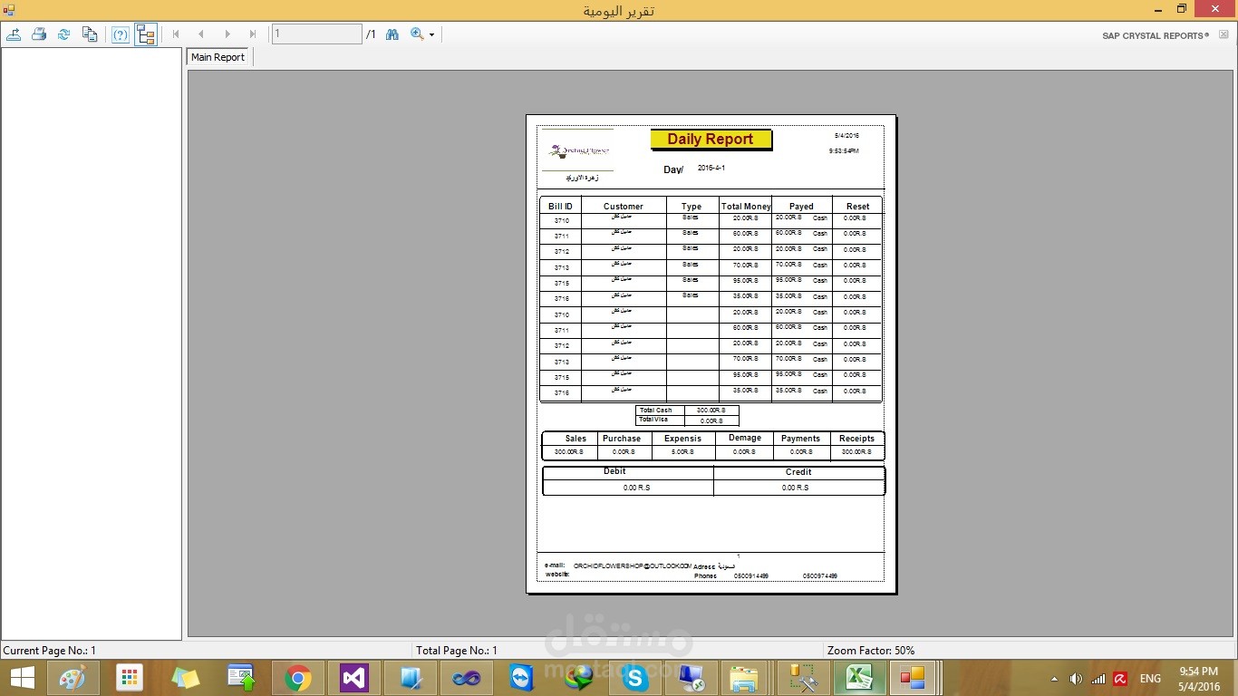This screenshot has width=1238, height=696.
Task: Go to the first page
Action: 176,34
